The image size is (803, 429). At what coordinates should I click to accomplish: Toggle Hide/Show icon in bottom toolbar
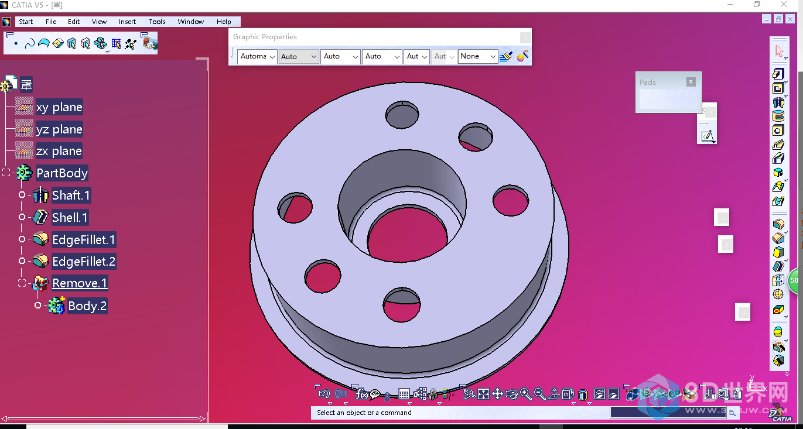pyautogui.click(x=599, y=394)
